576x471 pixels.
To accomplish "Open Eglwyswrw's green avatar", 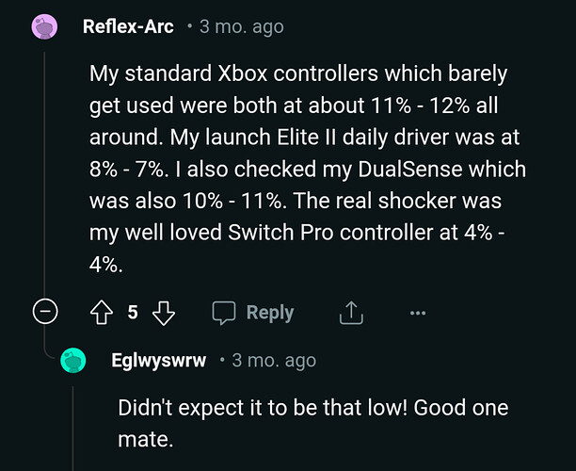I will pos(74,361).
